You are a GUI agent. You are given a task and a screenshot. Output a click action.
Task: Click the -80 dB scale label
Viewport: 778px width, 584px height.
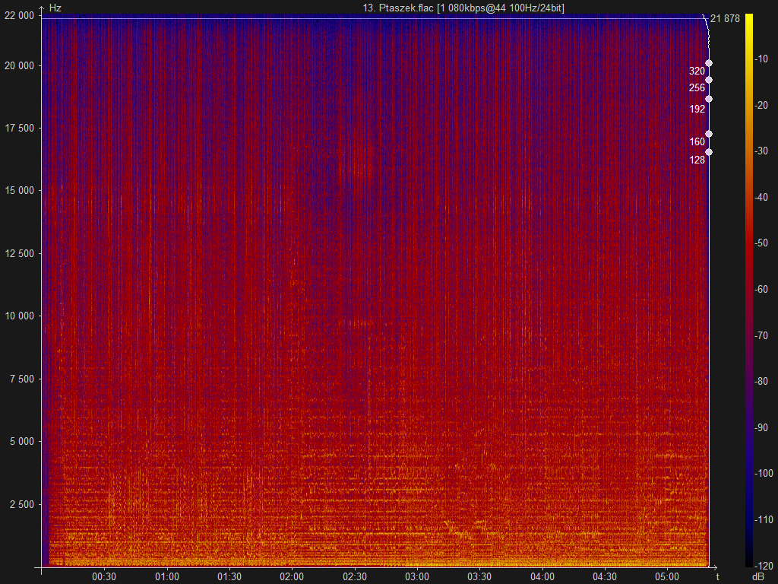coord(761,382)
